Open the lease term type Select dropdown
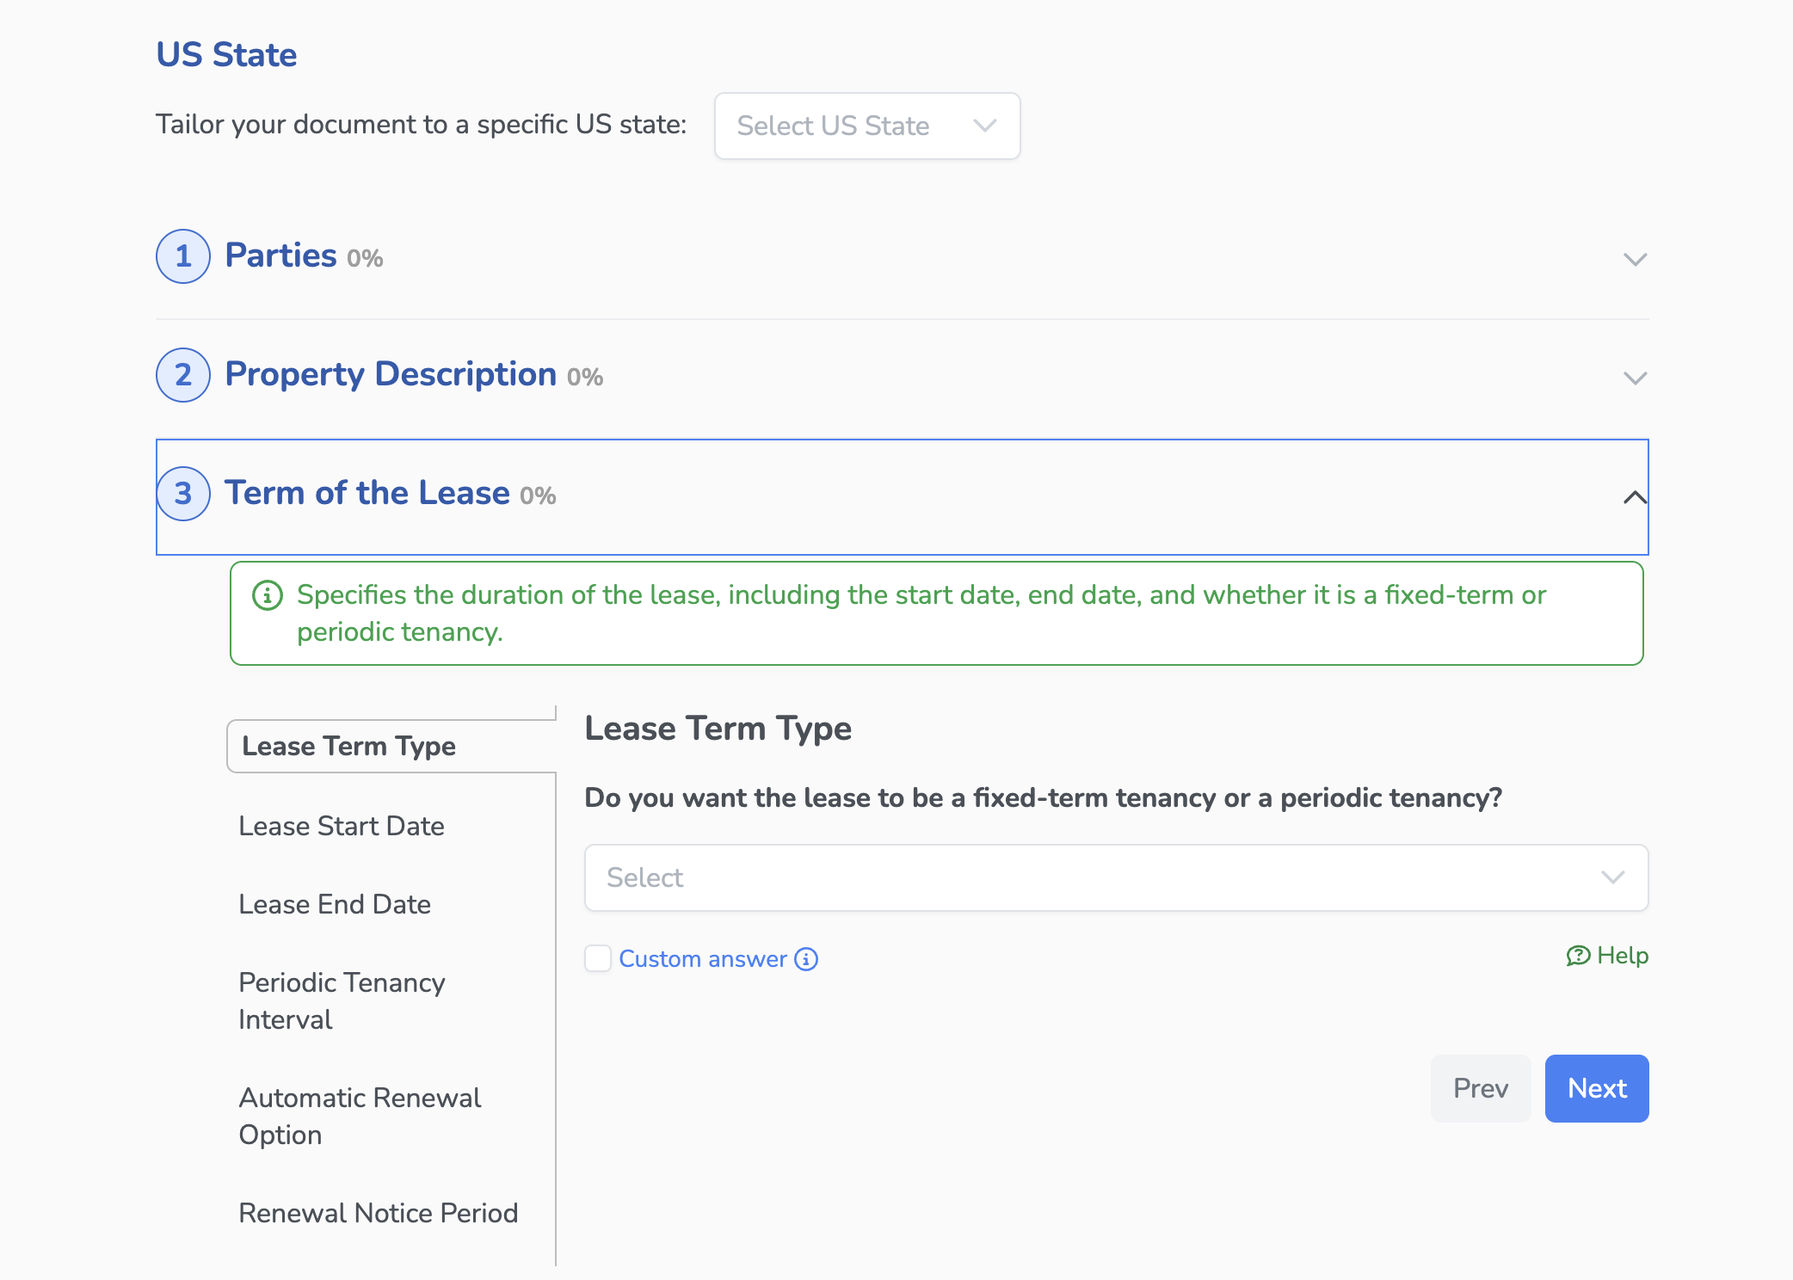Screen dimensions: 1793x1280 click(1115, 877)
